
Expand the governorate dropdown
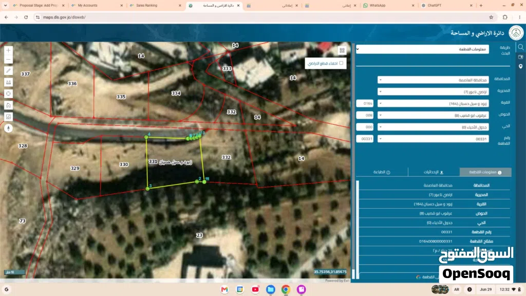(433, 80)
